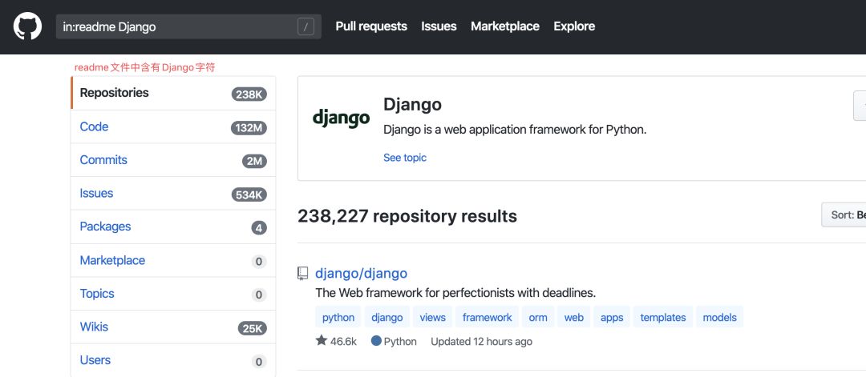
Task: Click the 534K count badge for Issues
Action: pos(249,195)
